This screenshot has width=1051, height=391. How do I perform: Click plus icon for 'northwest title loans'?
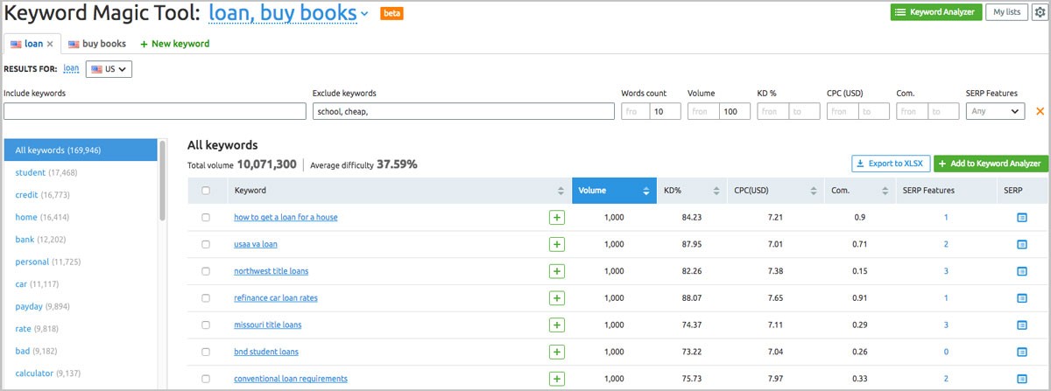coord(556,271)
